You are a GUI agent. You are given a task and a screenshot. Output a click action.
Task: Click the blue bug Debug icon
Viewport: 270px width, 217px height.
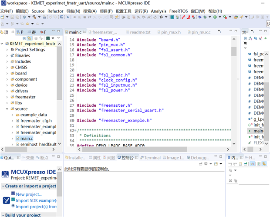pos(200,17)
